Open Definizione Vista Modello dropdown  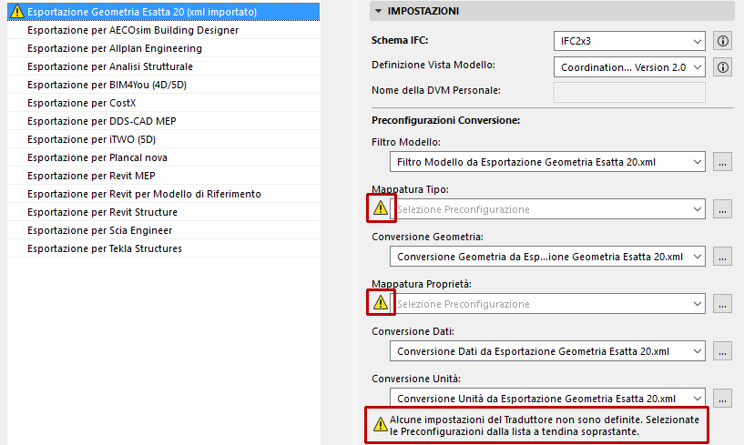[x=629, y=66]
